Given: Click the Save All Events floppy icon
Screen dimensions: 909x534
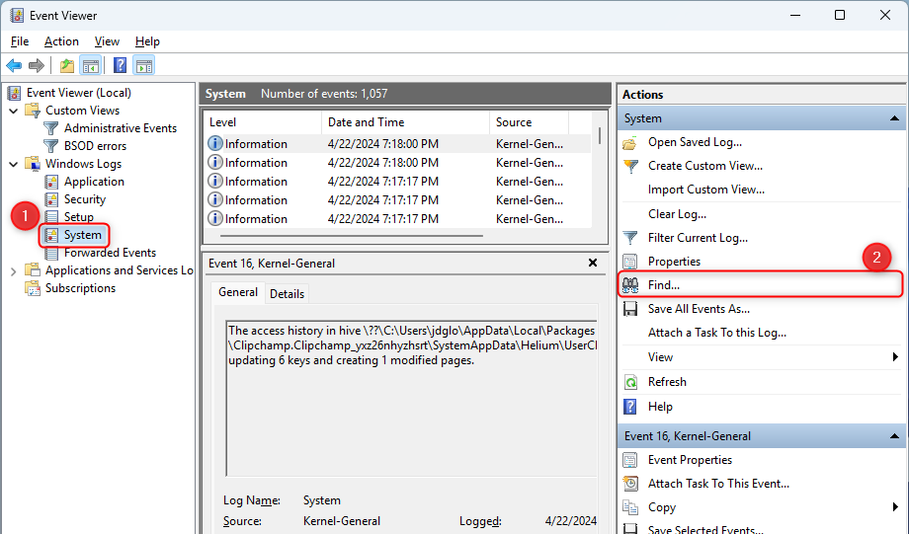Looking at the screenshot, I should [x=630, y=309].
